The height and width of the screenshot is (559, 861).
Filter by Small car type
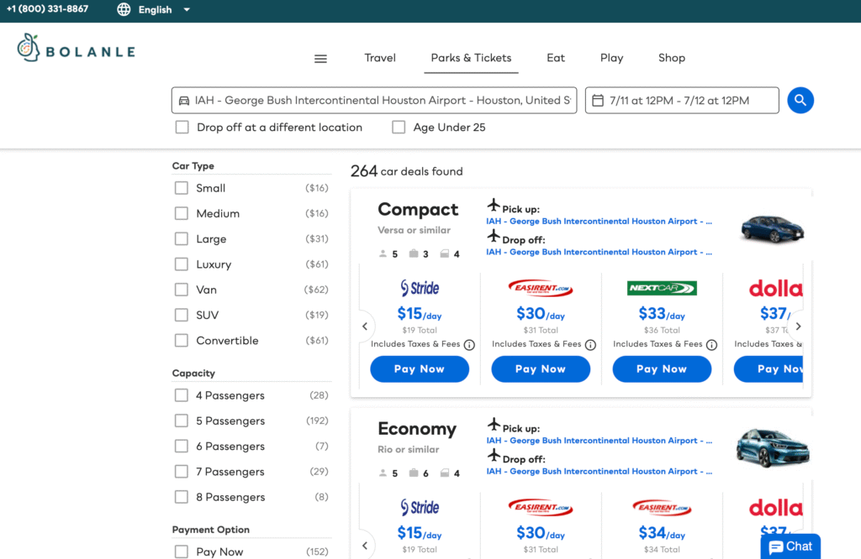click(182, 188)
